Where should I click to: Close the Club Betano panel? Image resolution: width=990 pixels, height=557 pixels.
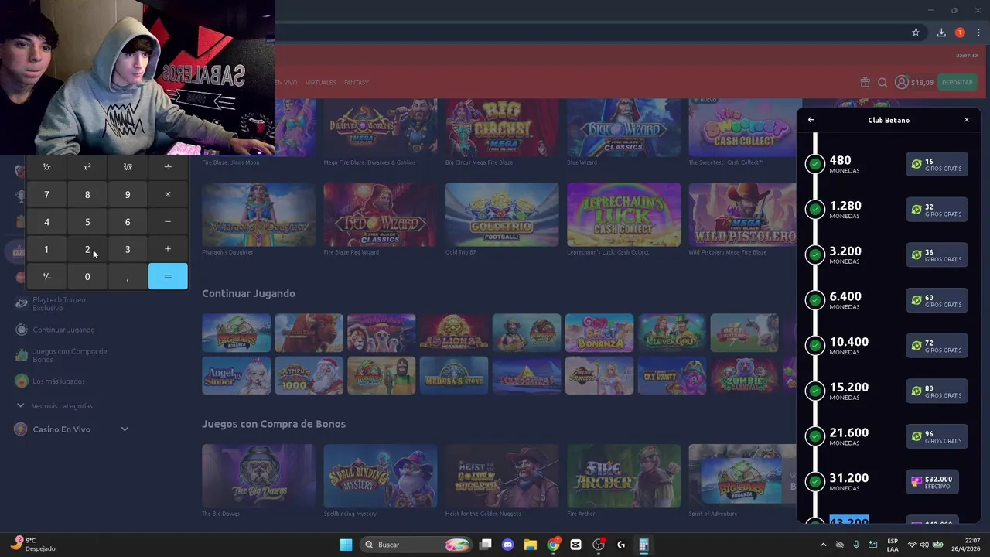(966, 120)
